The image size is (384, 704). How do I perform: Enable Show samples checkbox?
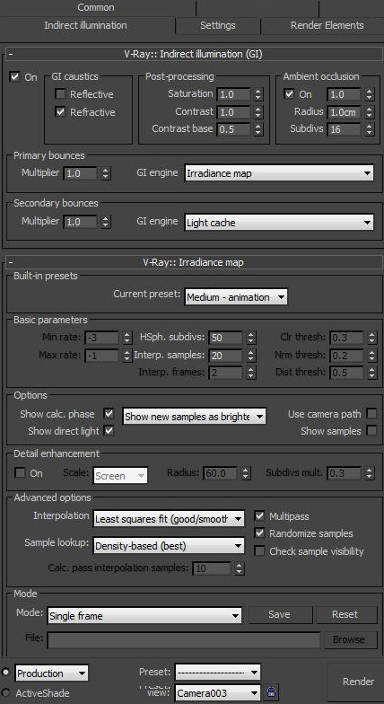pos(371,431)
